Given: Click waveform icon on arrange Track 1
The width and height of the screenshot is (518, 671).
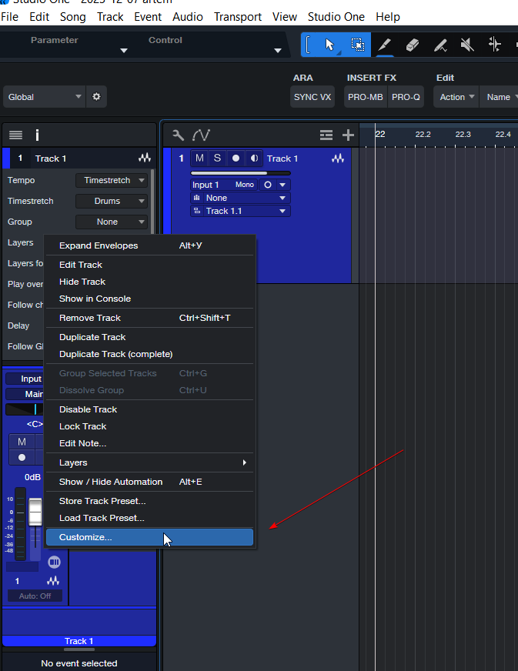Looking at the screenshot, I should 338,159.
